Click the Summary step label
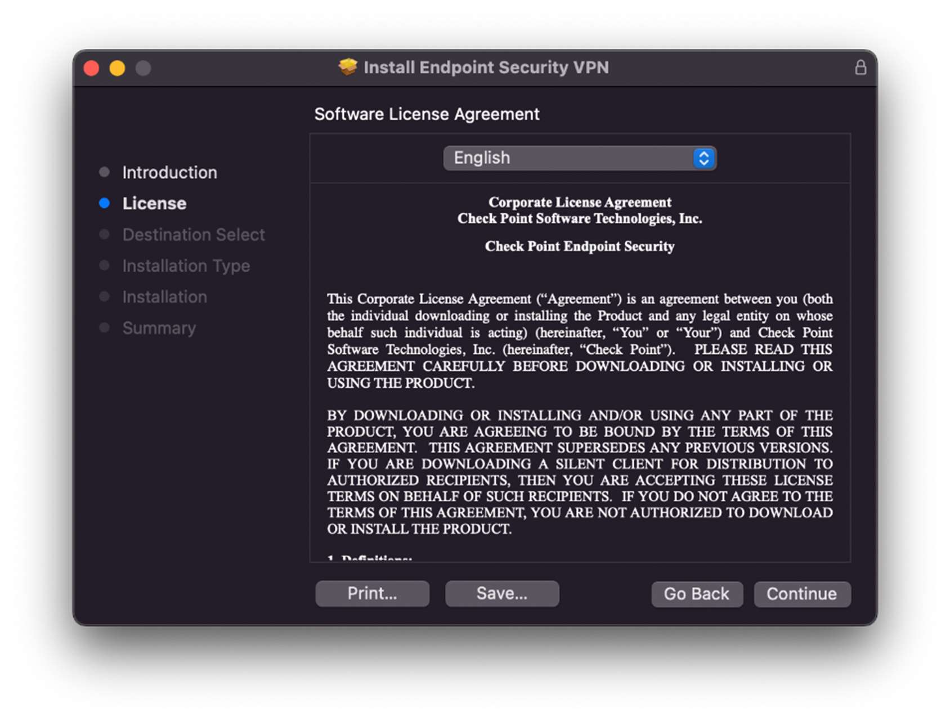The height and width of the screenshot is (722, 950). [x=159, y=328]
